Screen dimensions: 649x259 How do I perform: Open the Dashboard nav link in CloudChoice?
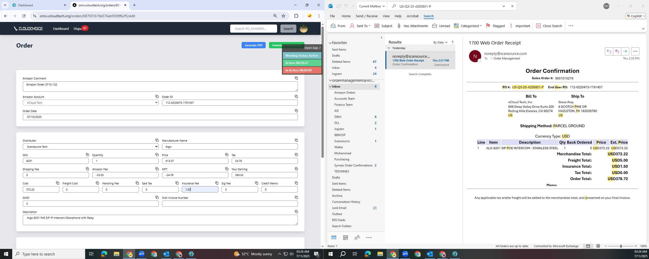(61, 29)
